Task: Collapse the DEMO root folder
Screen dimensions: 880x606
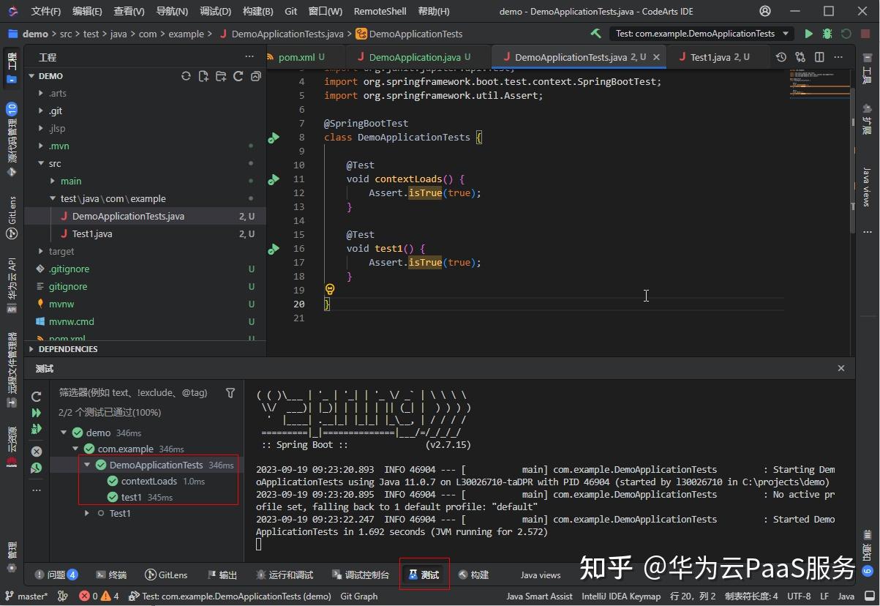Action: click(32, 76)
